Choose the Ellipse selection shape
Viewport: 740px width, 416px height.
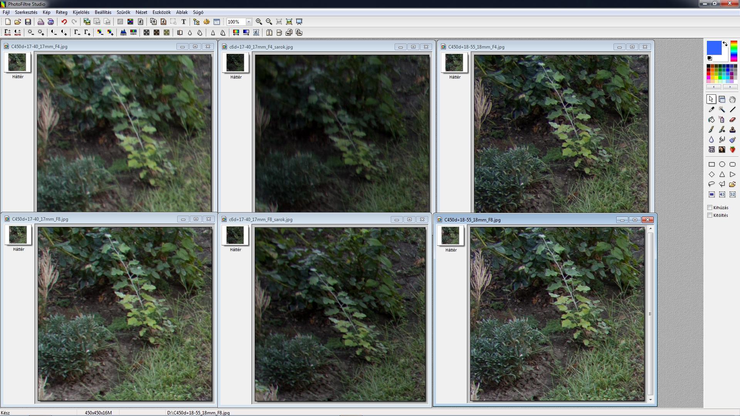(x=722, y=164)
